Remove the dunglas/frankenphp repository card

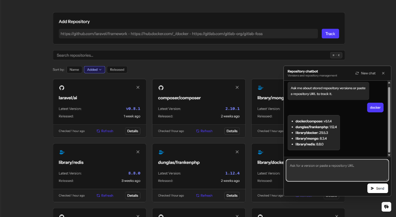pyautogui.click(x=237, y=152)
